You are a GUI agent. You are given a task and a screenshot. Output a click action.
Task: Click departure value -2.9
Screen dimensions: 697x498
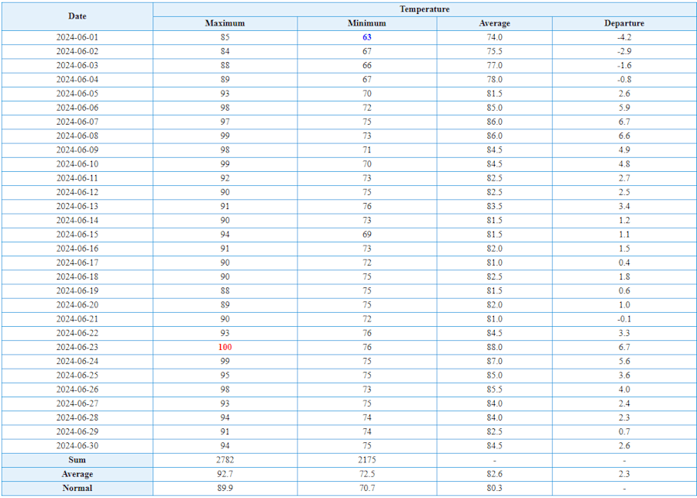click(624, 52)
